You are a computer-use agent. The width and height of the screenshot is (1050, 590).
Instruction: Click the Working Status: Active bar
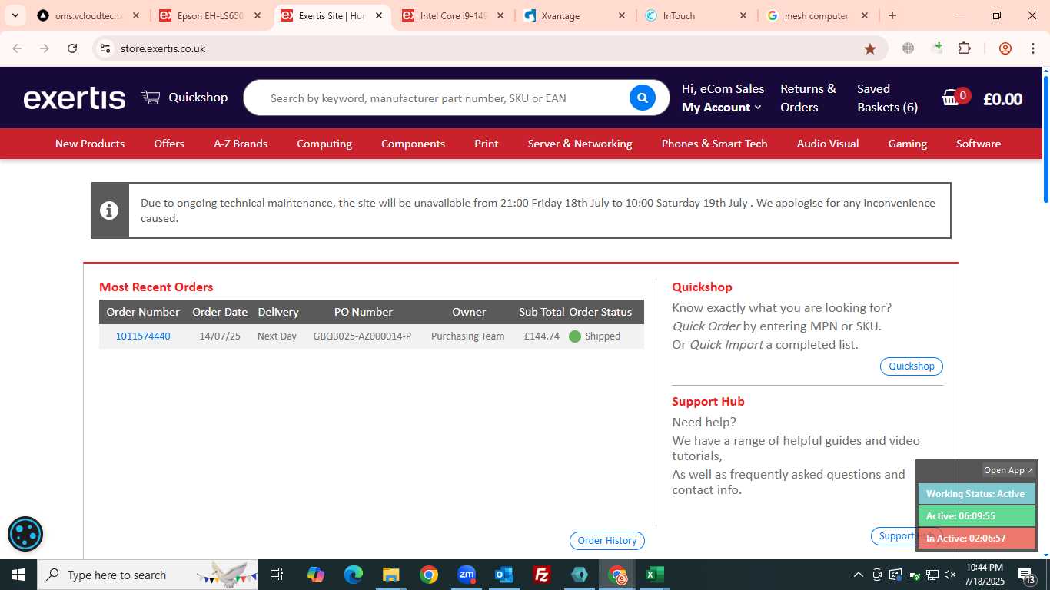click(x=977, y=494)
